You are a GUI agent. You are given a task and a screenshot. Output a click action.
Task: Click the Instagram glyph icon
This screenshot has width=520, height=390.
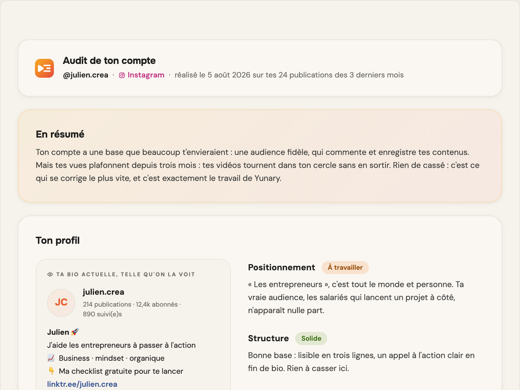(122, 75)
